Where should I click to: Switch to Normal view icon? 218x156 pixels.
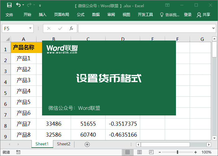tap(127, 152)
